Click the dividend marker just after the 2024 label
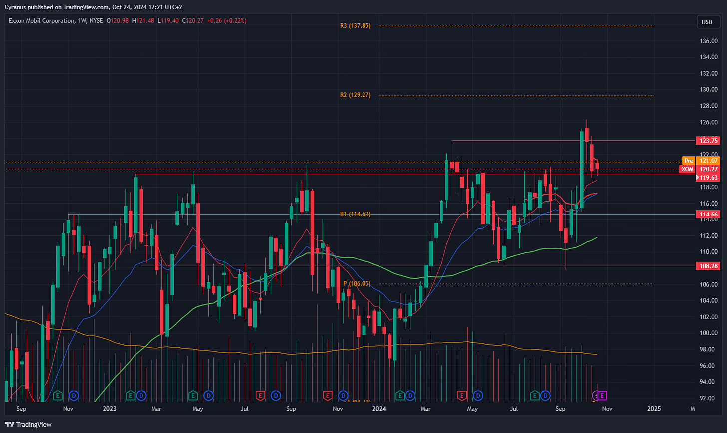The height and width of the screenshot is (433, 727). (410, 396)
